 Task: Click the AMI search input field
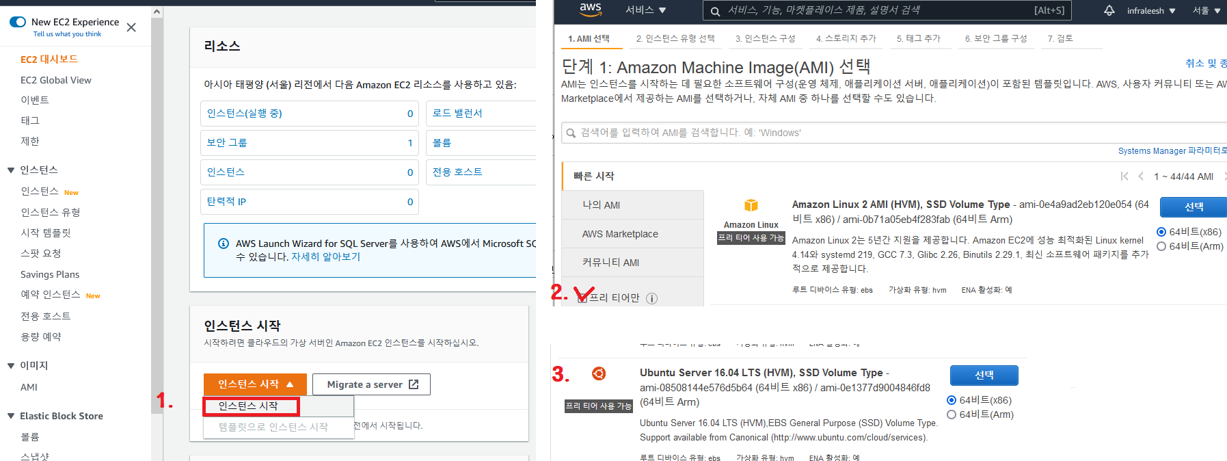[894, 133]
